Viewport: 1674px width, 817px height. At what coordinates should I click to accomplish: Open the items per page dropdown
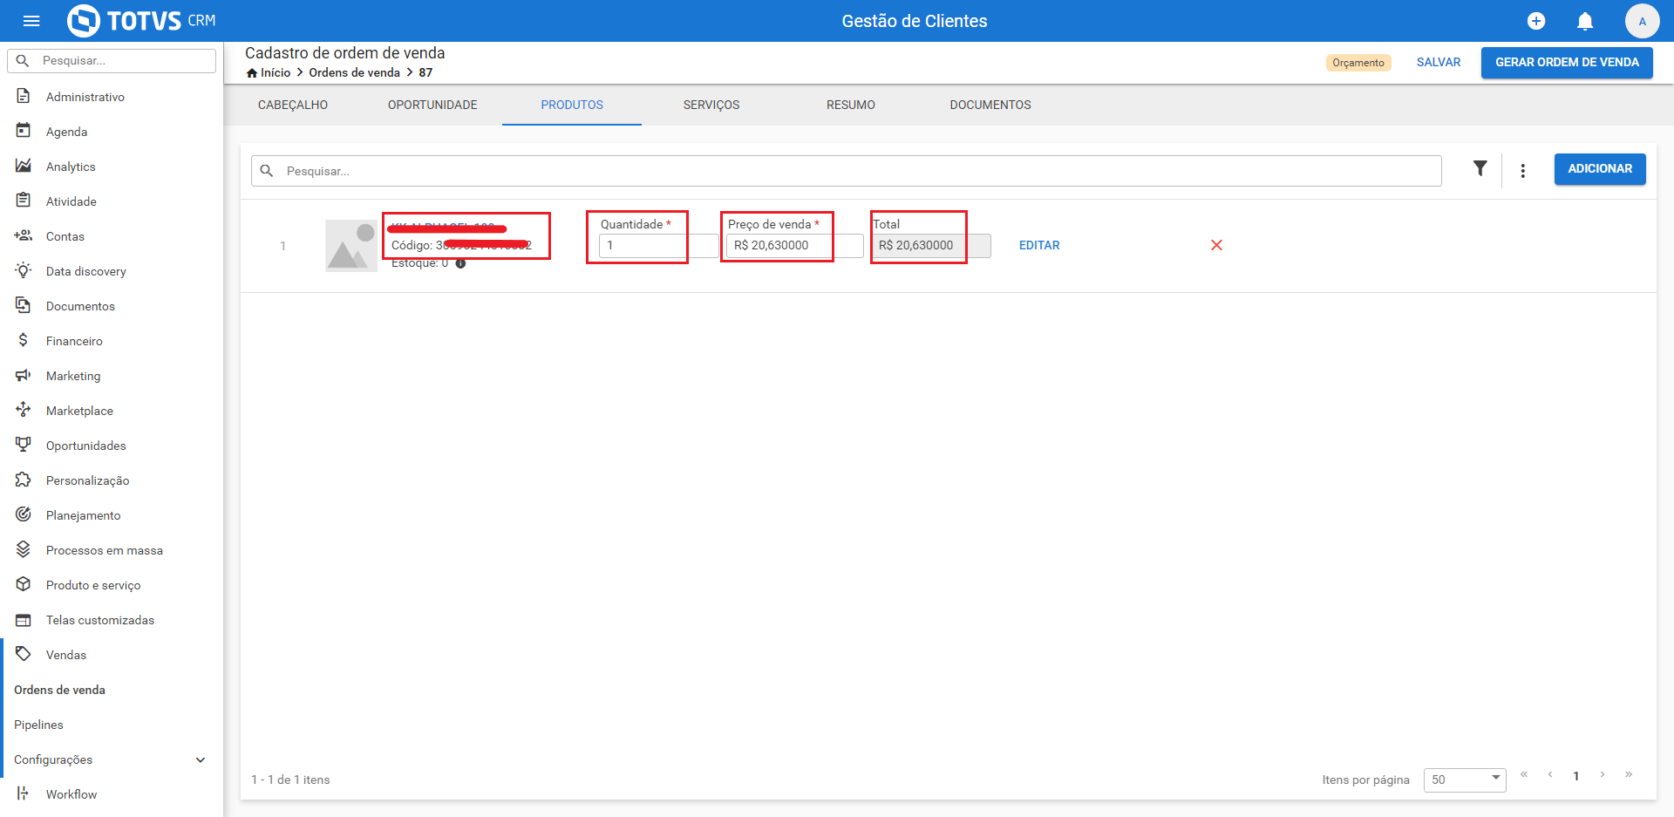[1465, 780]
